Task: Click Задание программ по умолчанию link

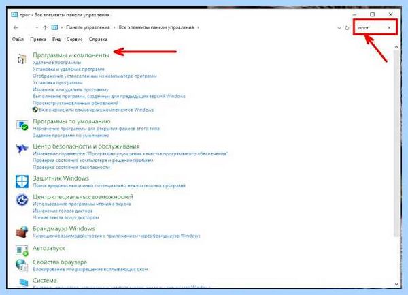Action: [71, 136]
